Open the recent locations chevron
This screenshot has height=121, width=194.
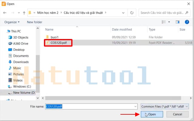click(19, 13)
